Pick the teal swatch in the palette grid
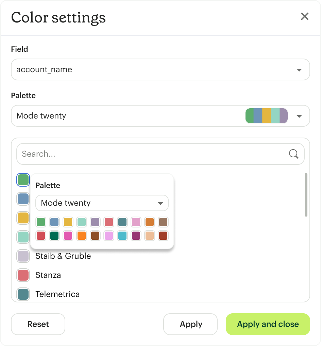The image size is (321, 346). click(x=122, y=222)
